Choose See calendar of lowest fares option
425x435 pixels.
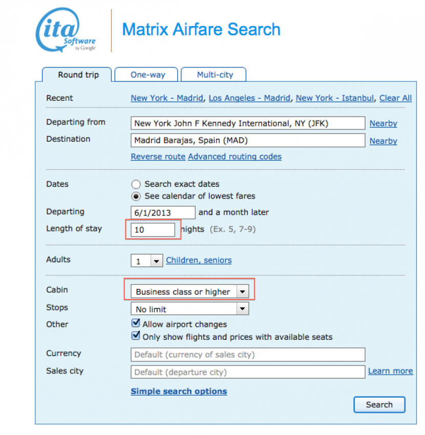pyautogui.click(x=136, y=196)
